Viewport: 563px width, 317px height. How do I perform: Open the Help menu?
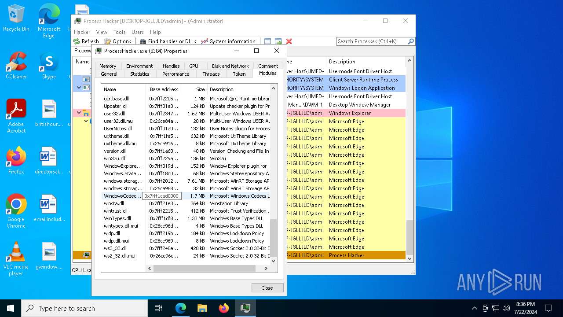pos(155,32)
